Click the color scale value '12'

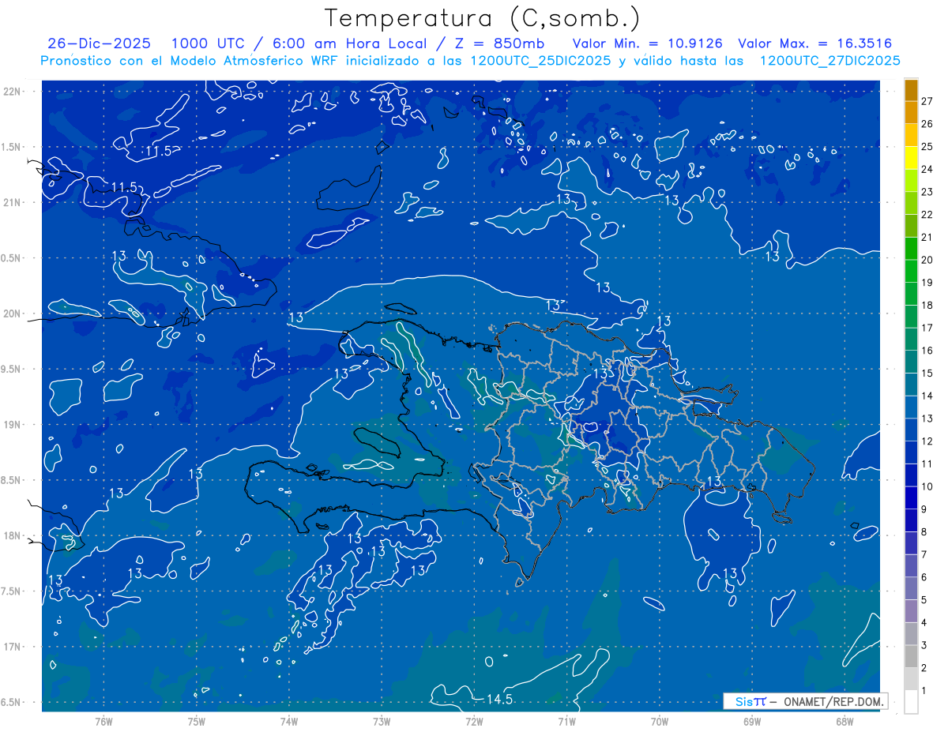(927, 441)
